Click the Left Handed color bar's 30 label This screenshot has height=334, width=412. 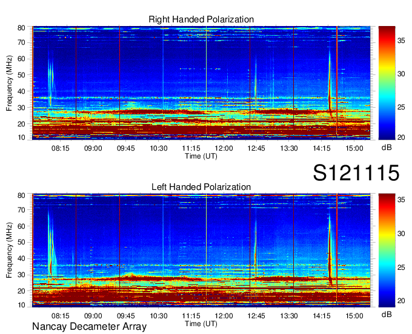(x=401, y=234)
